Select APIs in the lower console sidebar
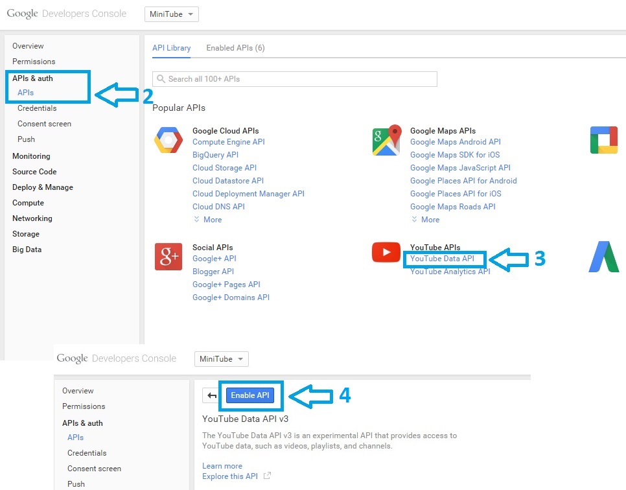Image resolution: width=626 pixels, height=490 pixels. [75, 437]
